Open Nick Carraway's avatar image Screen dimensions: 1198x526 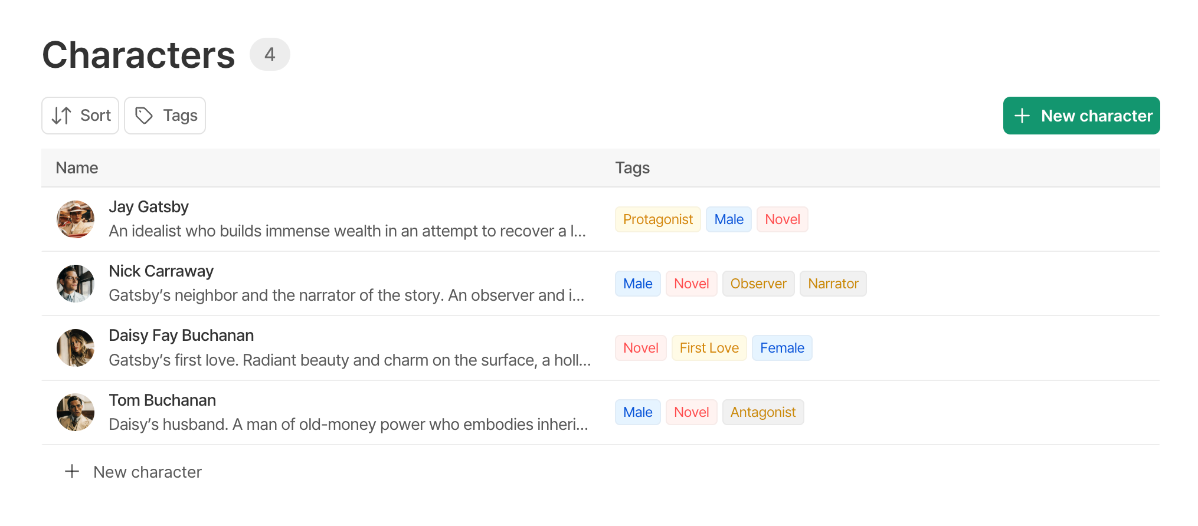[x=76, y=284]
